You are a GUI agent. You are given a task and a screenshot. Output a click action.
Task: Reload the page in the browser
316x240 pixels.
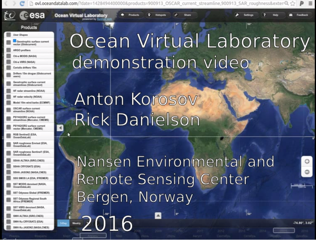pyautogui.click(x=22, y=3)
